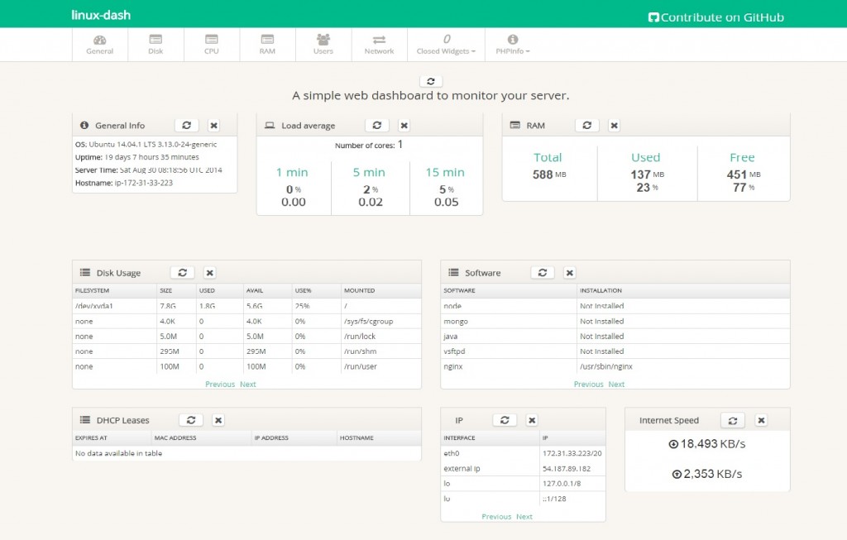Viewport: 847px width, 540px height.
Task: Sort Software table by Installation column
Action: tap(602, 291)
